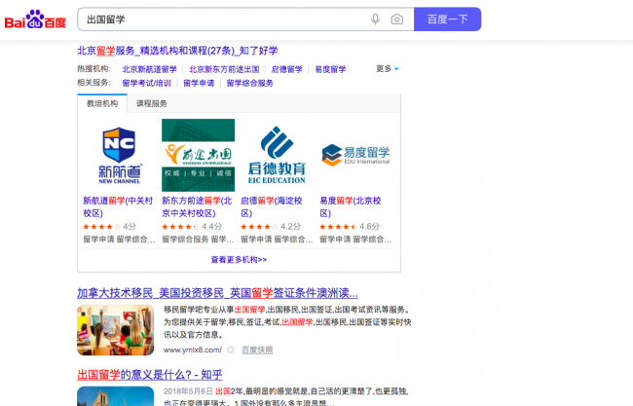The height and width of the screenshot is (406, 633).
Task: Open the 百度快照 cached link
Action: (257, 350)
